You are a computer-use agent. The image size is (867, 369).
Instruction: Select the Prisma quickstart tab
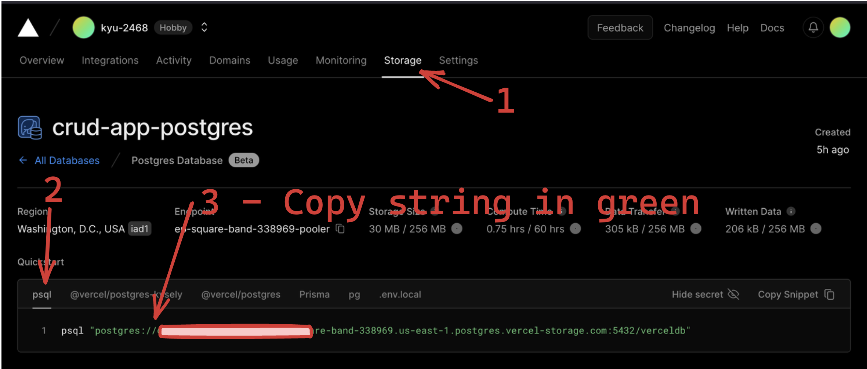coord(314,295)
